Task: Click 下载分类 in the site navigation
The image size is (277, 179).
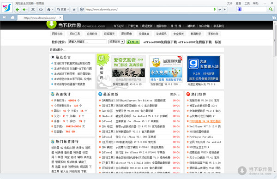Action: pos(133,26)
